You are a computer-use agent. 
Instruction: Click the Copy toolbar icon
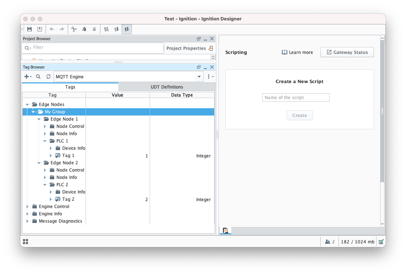pos(84,29)
